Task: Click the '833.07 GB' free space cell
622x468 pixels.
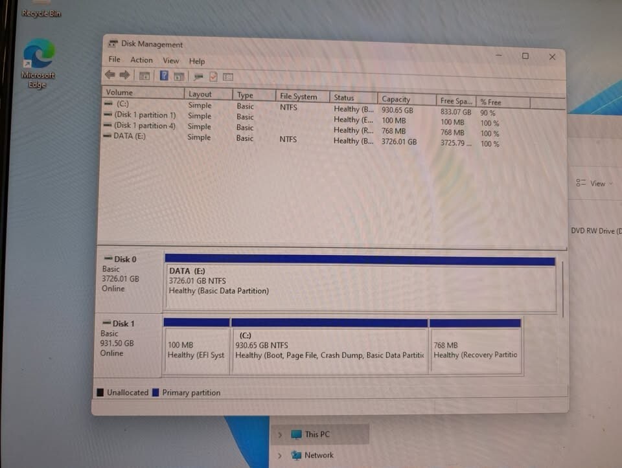Action: [x=455, y=112]
